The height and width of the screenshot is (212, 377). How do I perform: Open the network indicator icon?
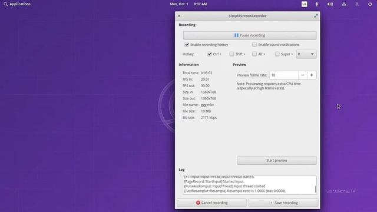tap(344, 4)
